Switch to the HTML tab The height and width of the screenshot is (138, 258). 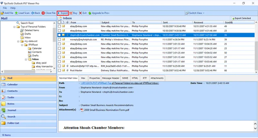point(135,78)
